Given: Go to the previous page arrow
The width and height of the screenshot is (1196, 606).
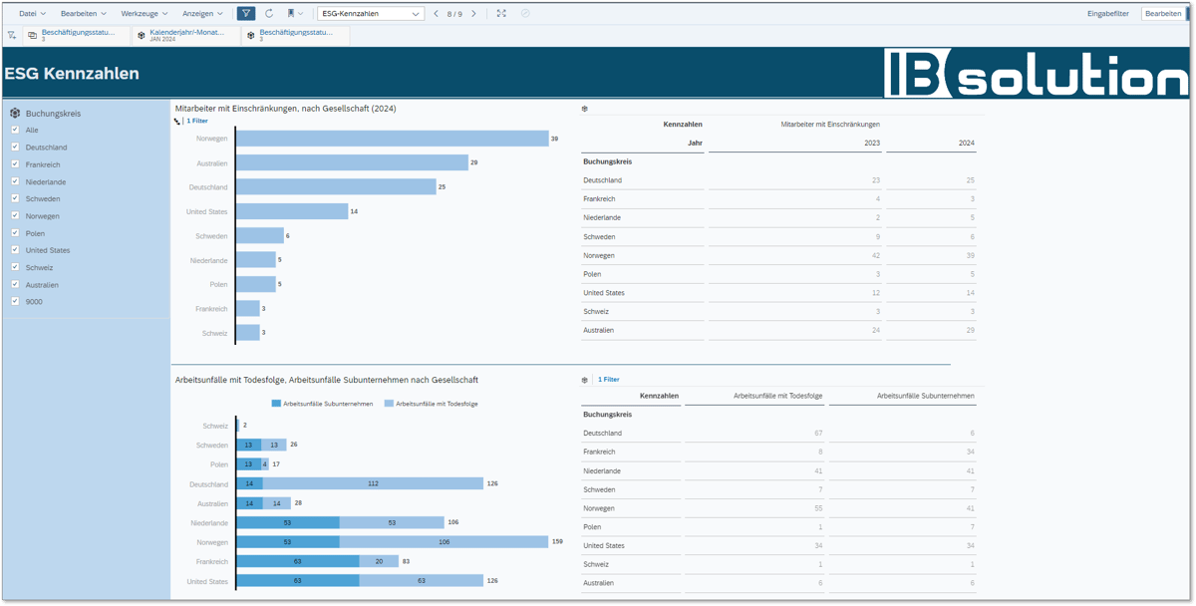Looking at the screenshot, I should [436, 14].
